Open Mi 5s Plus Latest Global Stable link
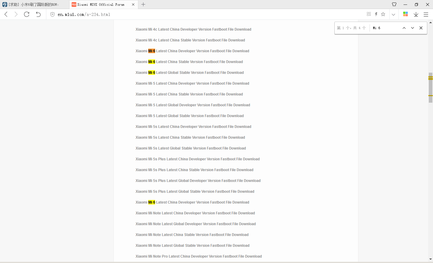The width and height of the screenshot is (433, 263). [x=195, y=192]
